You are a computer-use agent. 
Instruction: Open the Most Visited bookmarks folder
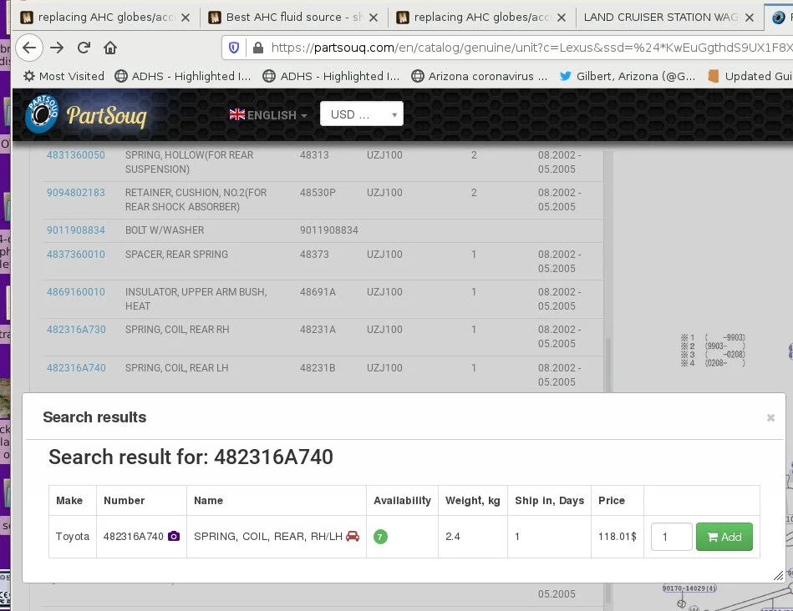(64, 76)
